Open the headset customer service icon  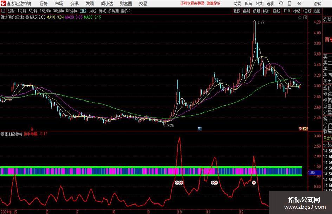[x=281, y=4]
